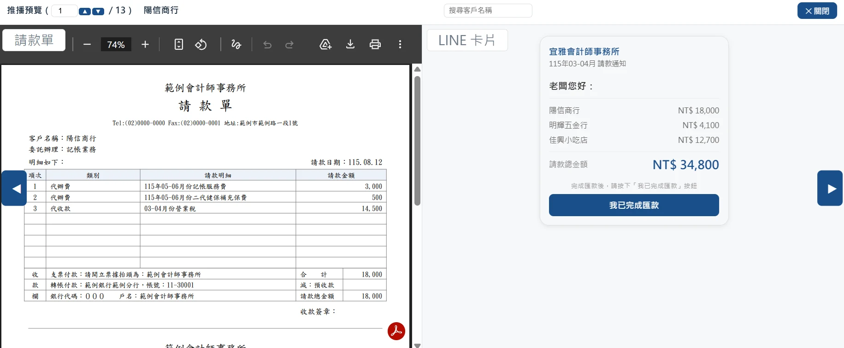Click the 推播預覽 header label
844x348 pixels.
24,10
